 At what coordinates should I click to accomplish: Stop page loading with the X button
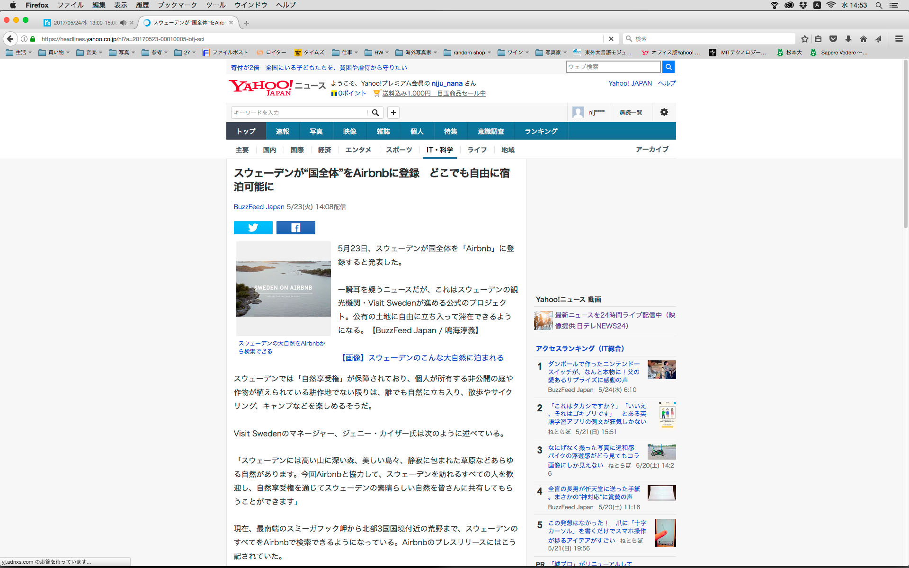pyautogui.click(x=611, y=39)
